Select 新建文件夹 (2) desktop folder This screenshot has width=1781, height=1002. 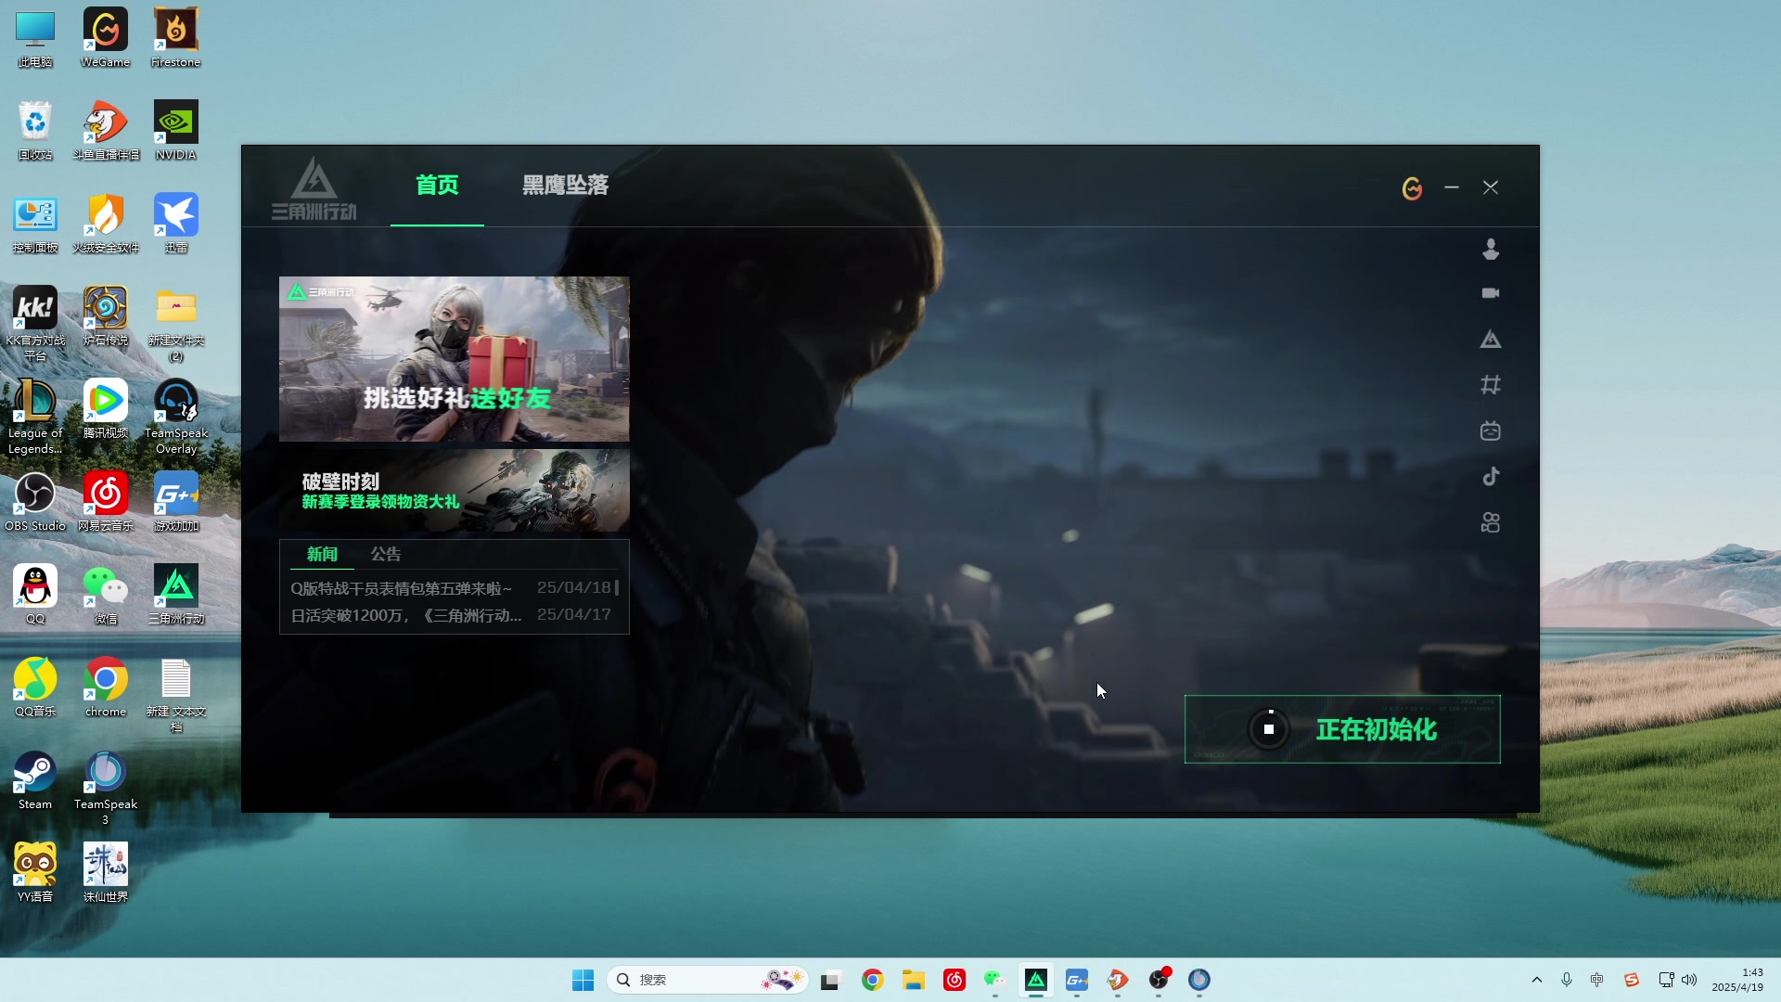tap(175, 324)
